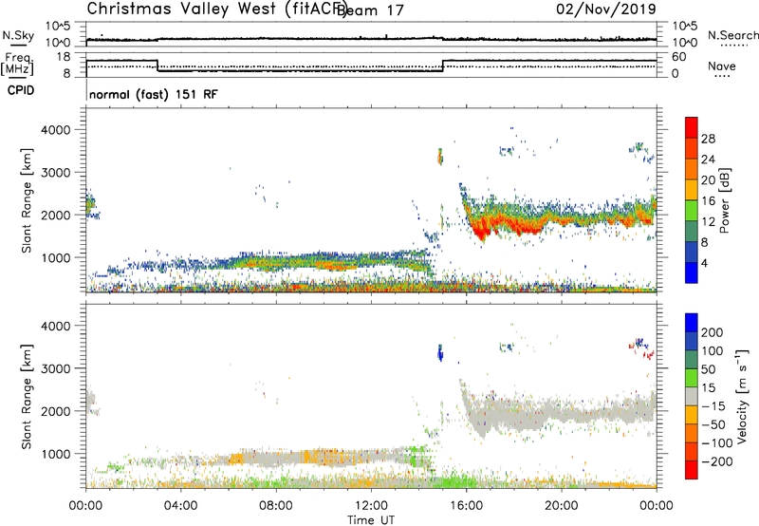Screen dimensions: 759x526
Task: Click the 'Nave' legend label
Action: point(722,66)
